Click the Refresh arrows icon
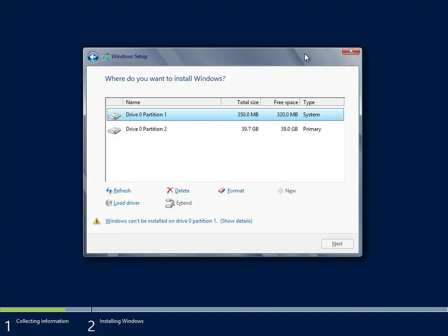448x336 pixels. (x=109, y=191)
